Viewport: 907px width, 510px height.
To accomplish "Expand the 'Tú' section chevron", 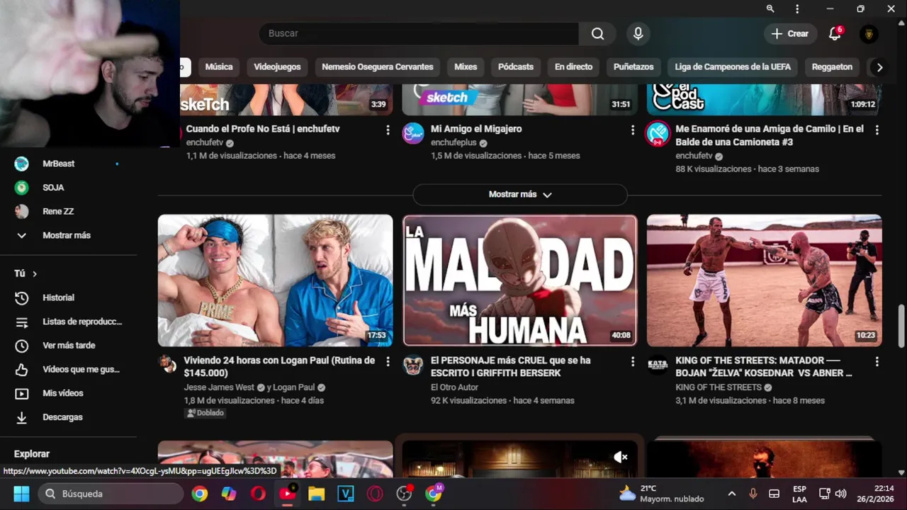I will [x=34, y=274].
